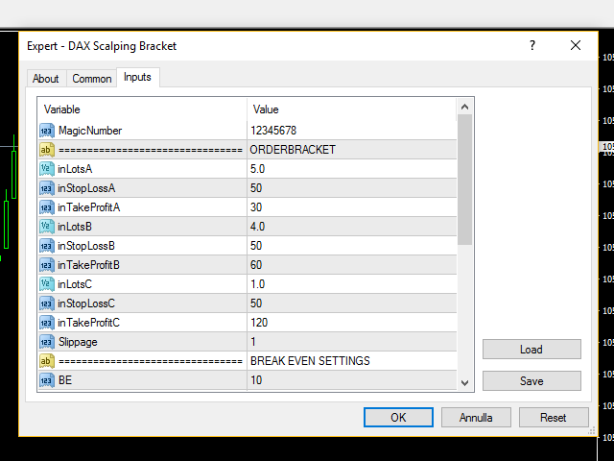Select the inTakeProfitC variable name
This screenshot has width=614, height=461.
88,323
